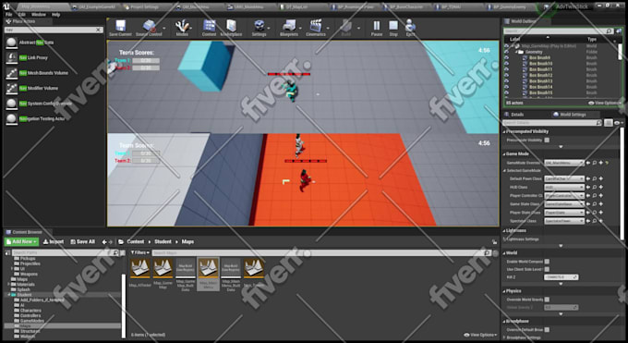Expand the UI folder
The width and height of the screenshot is (628, 343).
(12, 269)
